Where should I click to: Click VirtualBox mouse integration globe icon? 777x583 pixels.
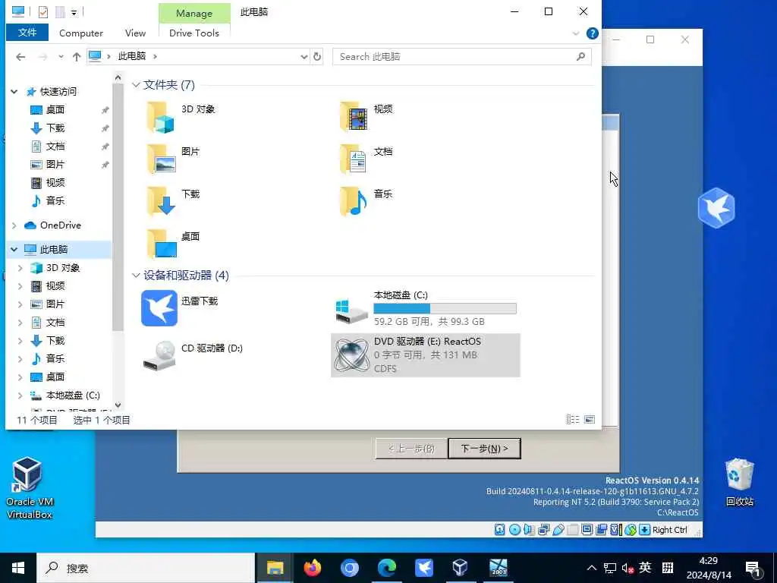pyautogui.click(x=630, y=529)
